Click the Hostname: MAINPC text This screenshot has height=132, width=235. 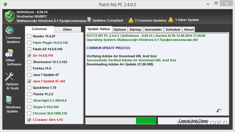point(32,16)
